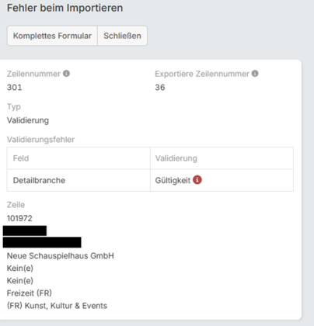This screenshot has height=326, width=314.
Task: Click the Freizeit (FR) entry
Action: pyautogui.click(x=30, y=293)
